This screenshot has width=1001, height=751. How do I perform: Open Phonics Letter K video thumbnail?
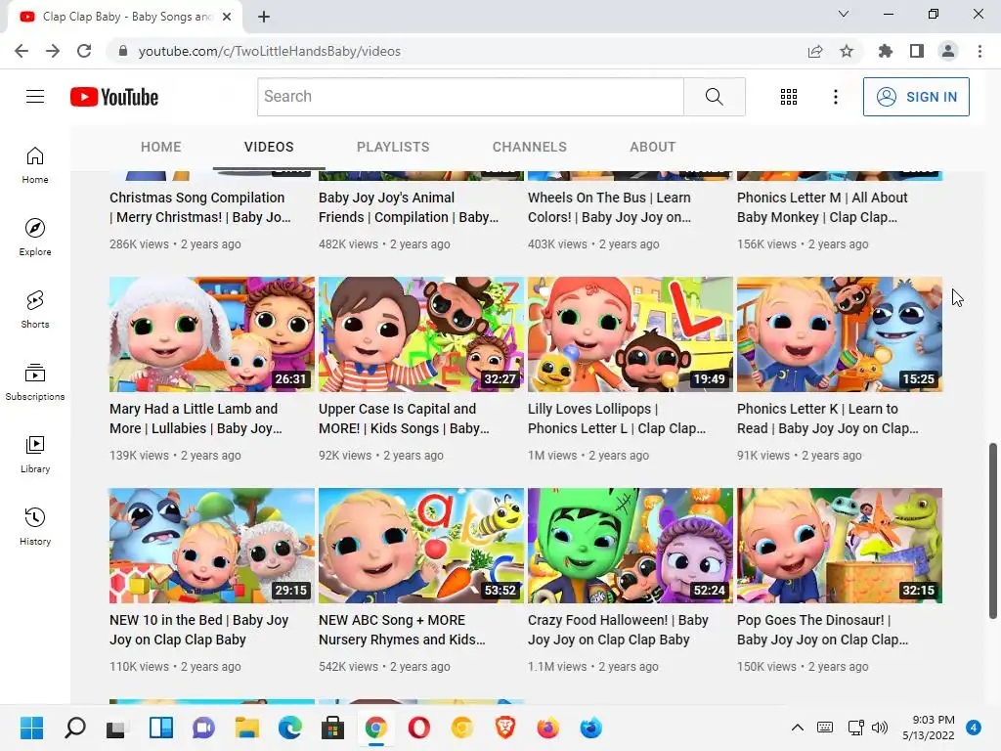click(840, 334)
